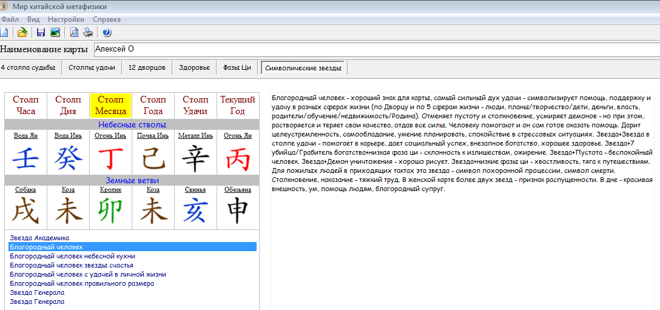Select the Символические звезды tab
The width and height of the screenshot is (660, 310).
coord(303,68)
